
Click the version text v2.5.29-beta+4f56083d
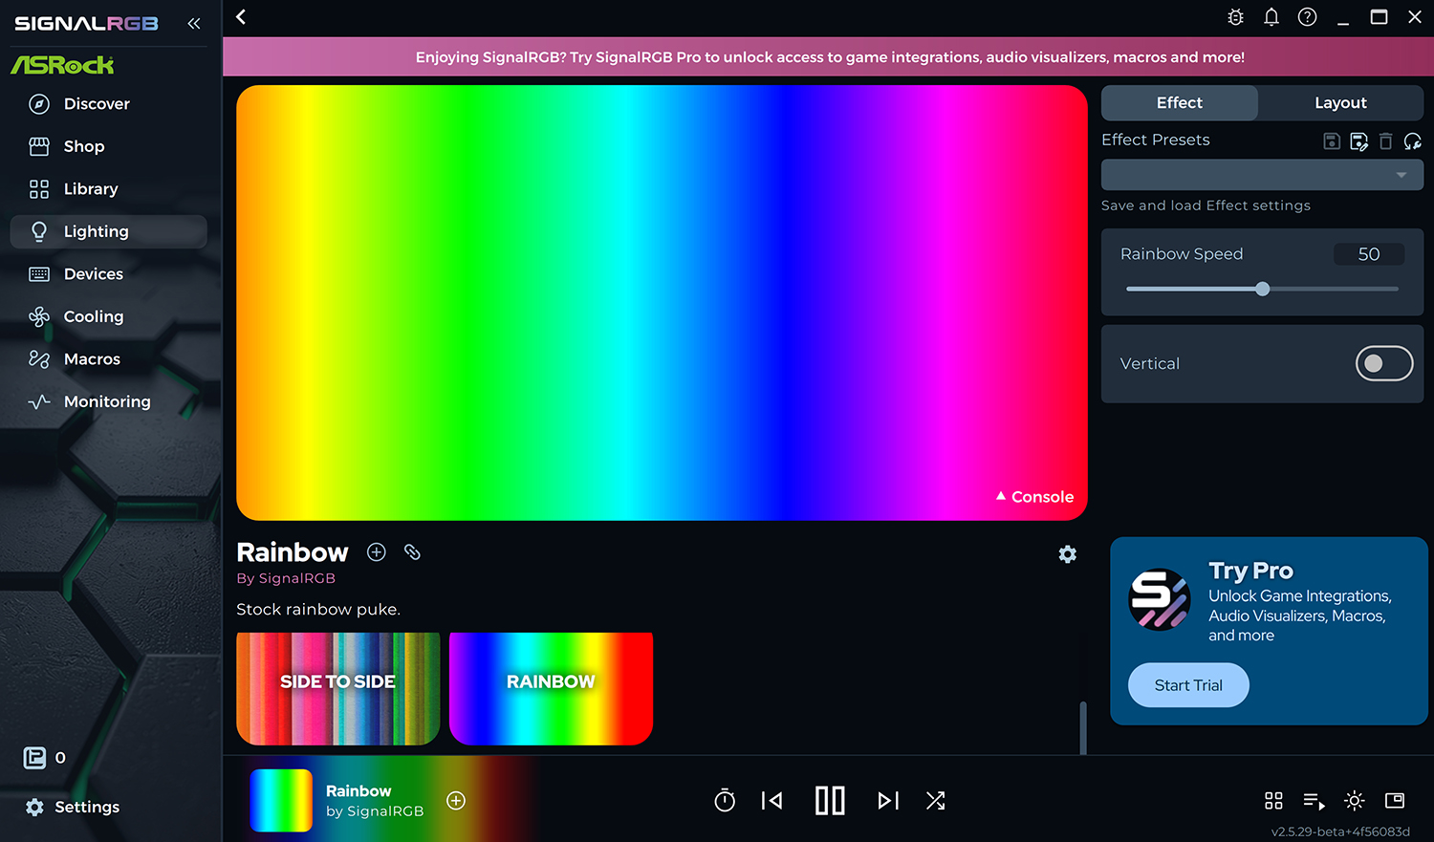pos(1340,831)
